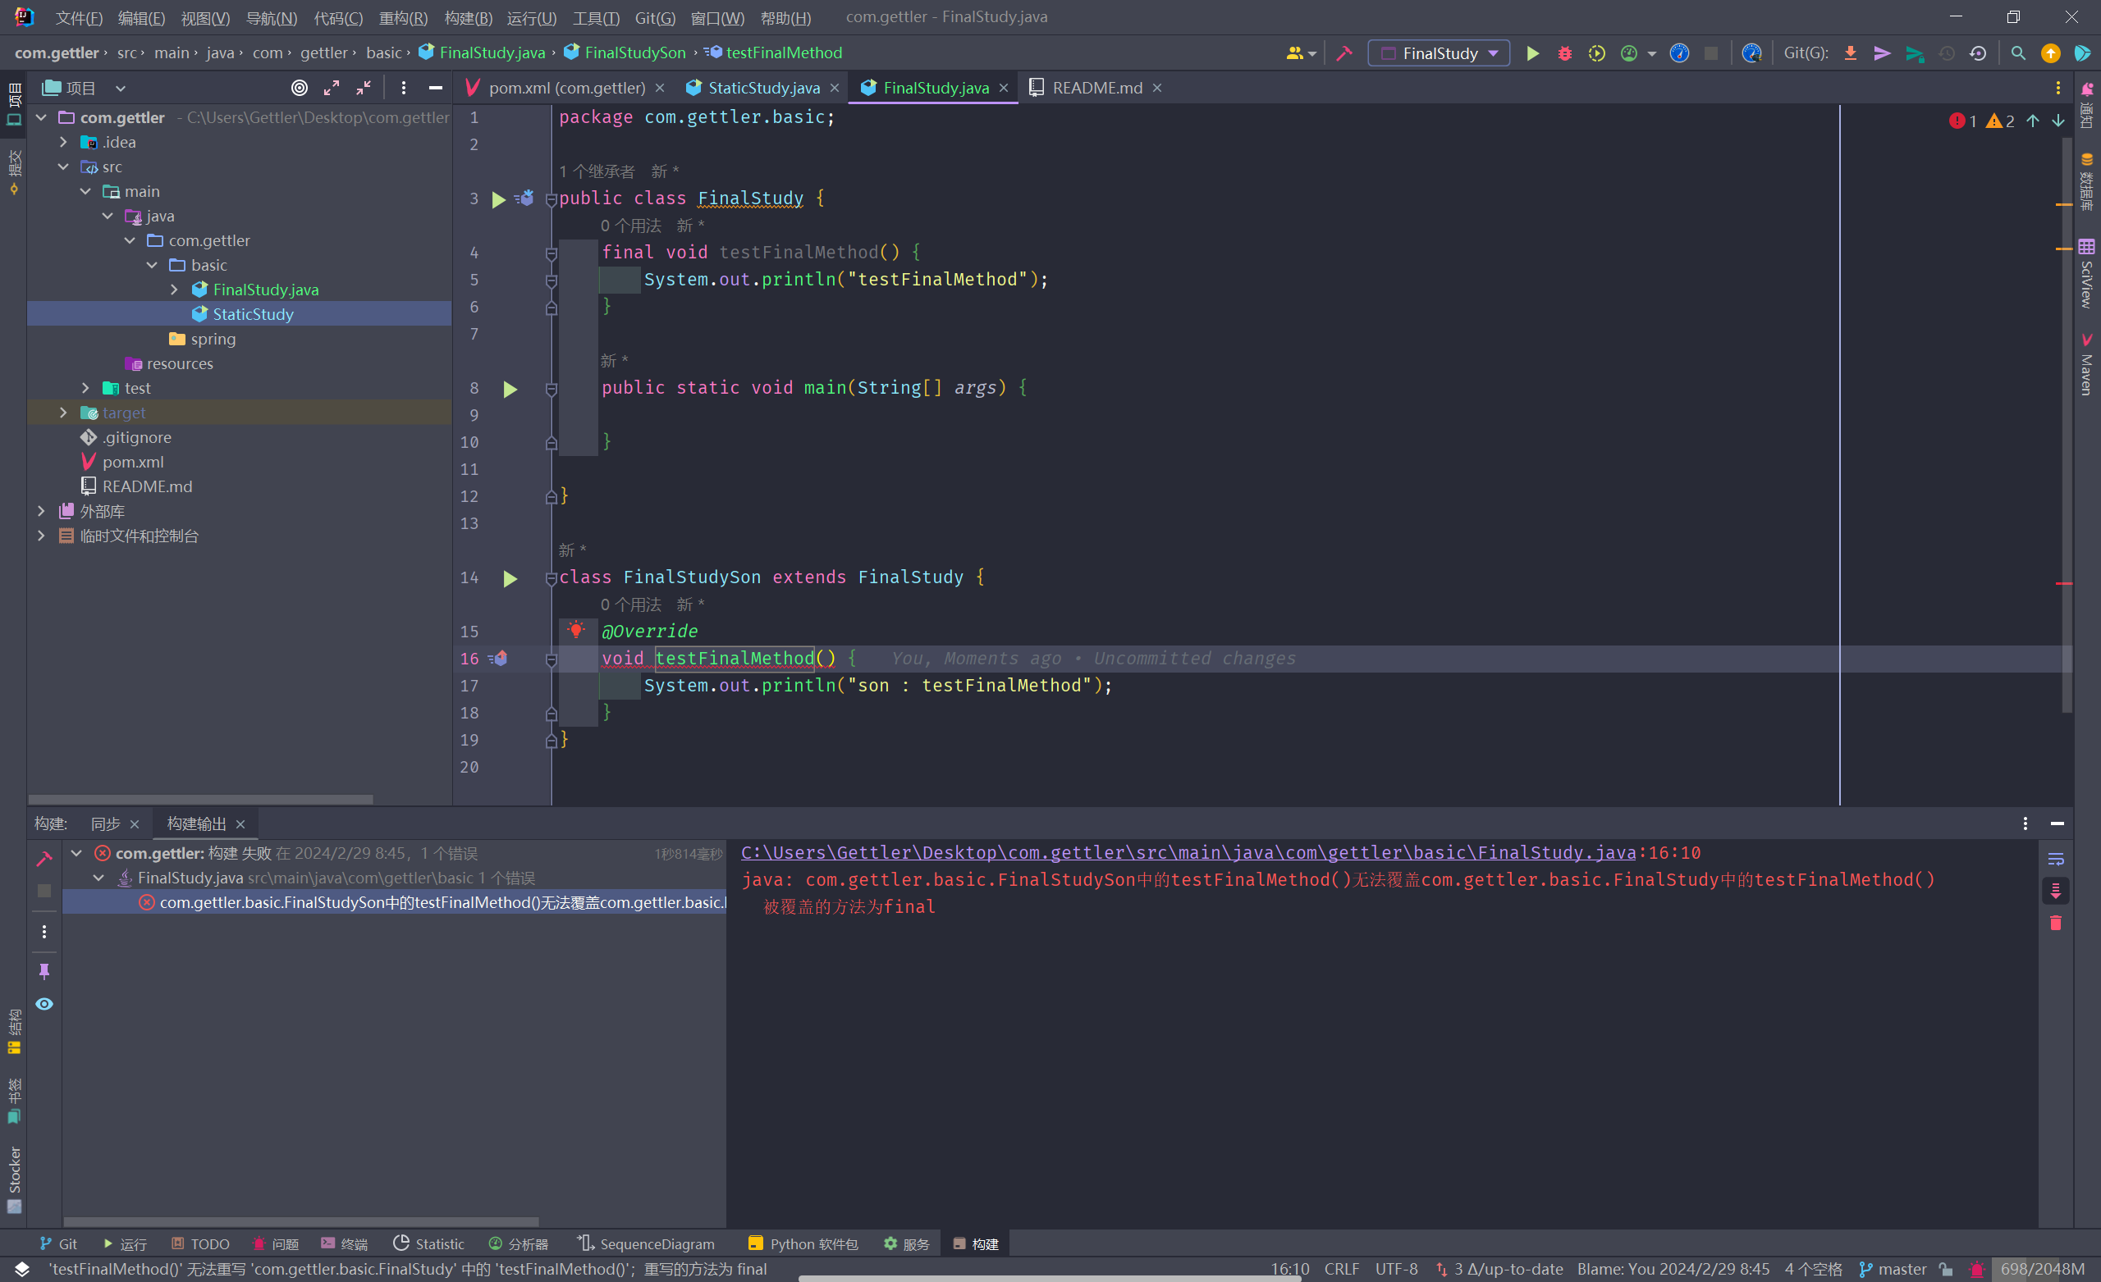Open the 重构(R) menu
Screen dimensions: 2101x1282
pos(403,18)
